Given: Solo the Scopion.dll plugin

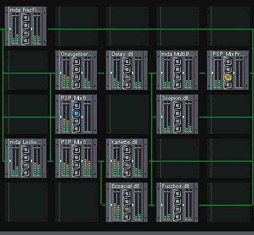Looking at the screenshot, I should pyautogui.click(x=177, y=105).
